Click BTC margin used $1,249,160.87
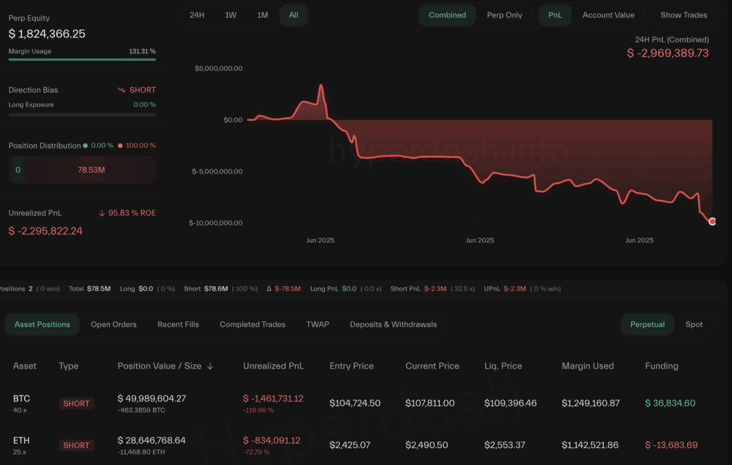Screen dimensions: 732x465 (590, 403)
